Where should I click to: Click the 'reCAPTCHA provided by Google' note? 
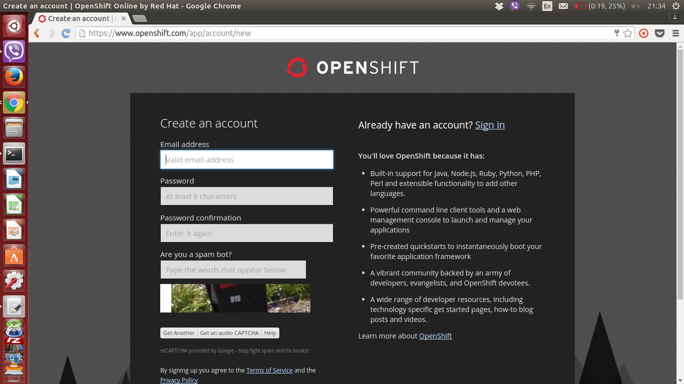click(x=234, y=350)
